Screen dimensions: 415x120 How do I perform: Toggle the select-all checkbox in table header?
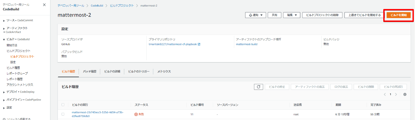63,105
